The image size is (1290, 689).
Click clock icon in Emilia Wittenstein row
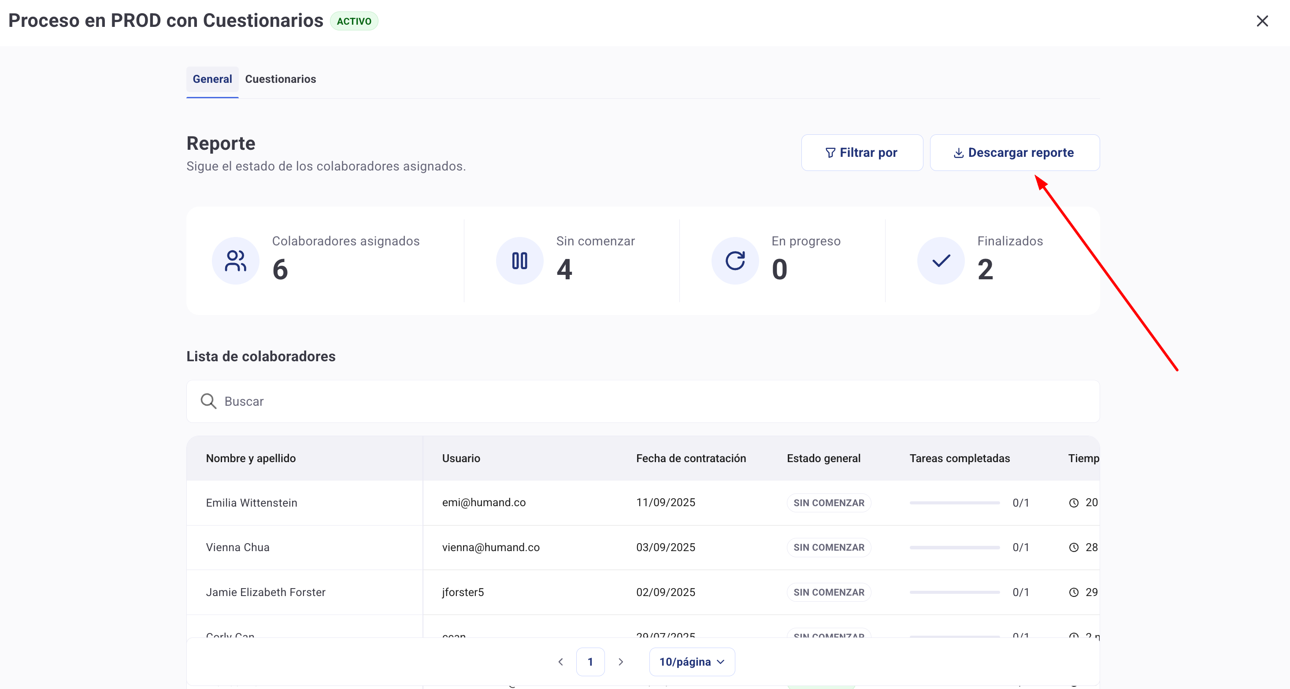[1073, 503]
